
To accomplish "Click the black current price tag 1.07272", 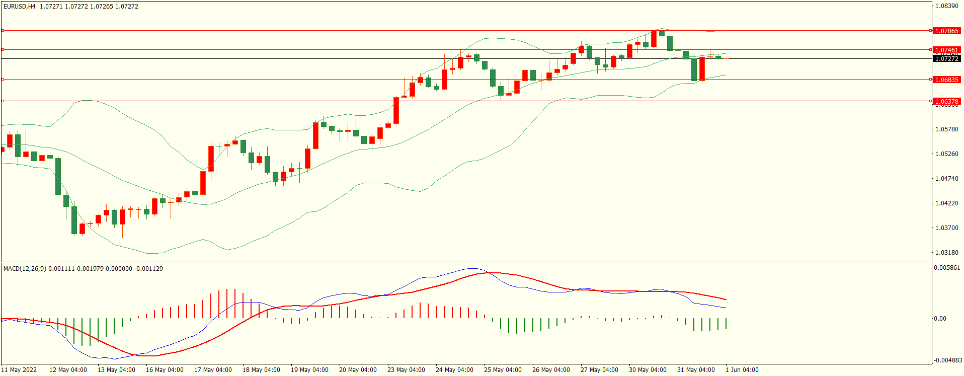I will [x=946, y=59].
